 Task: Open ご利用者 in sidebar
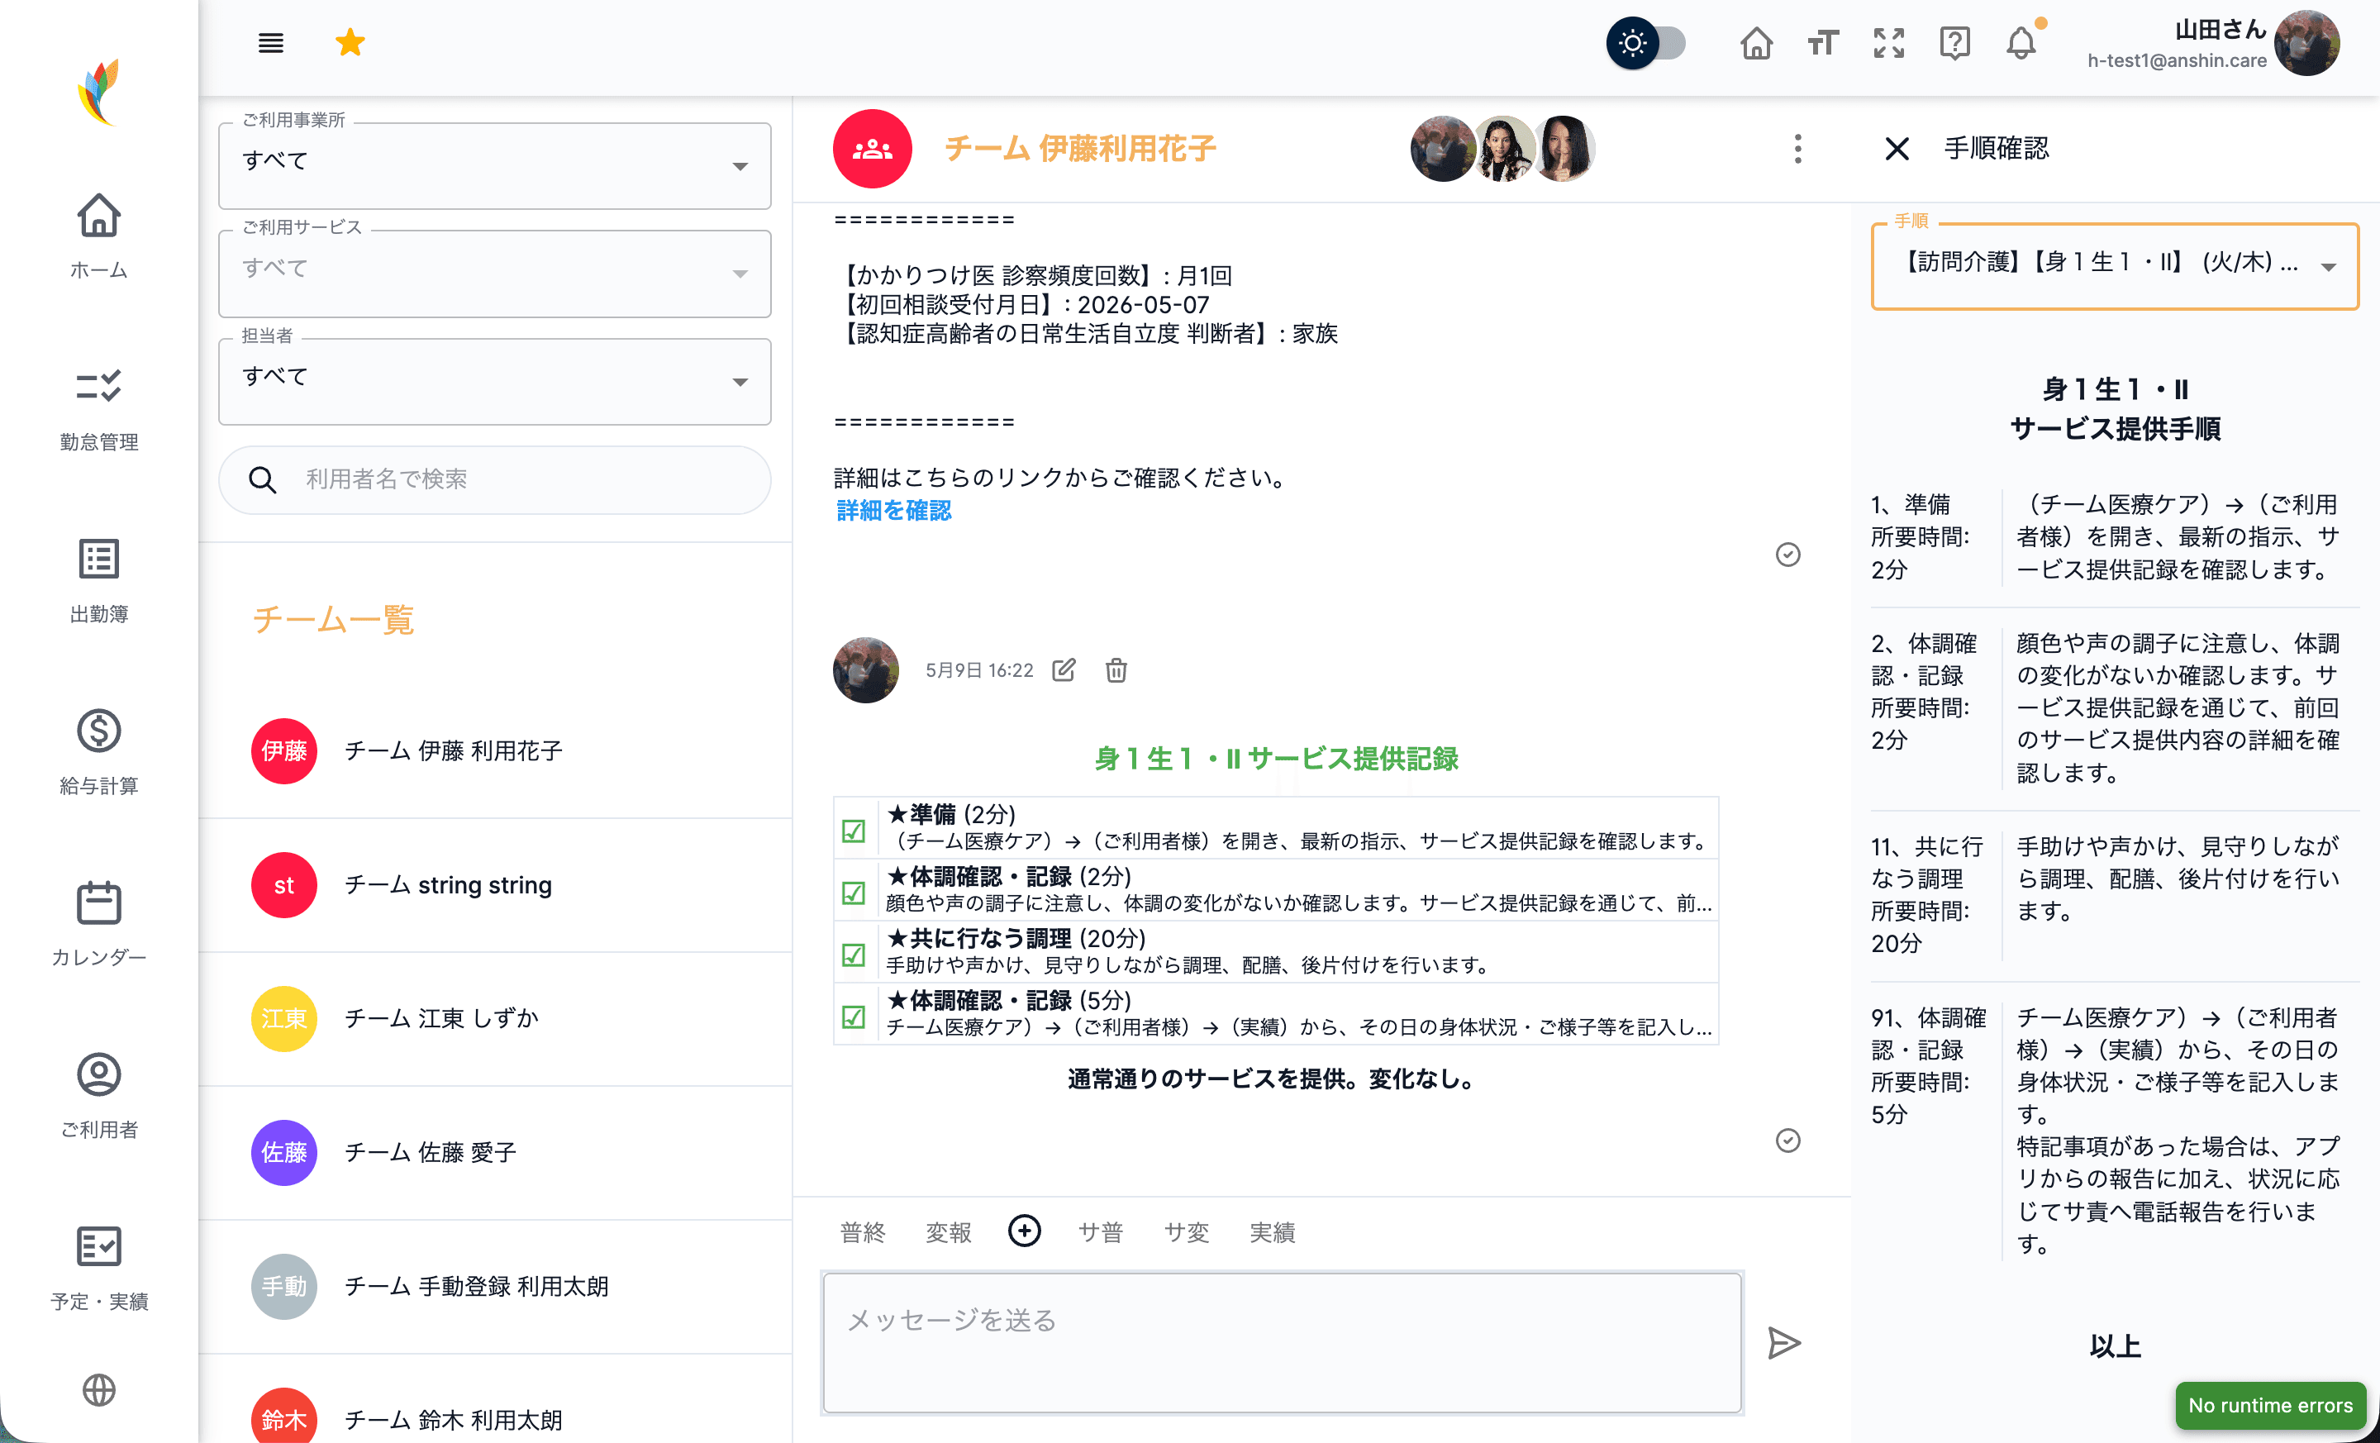pyautogui.click(x=98, y=1095)
